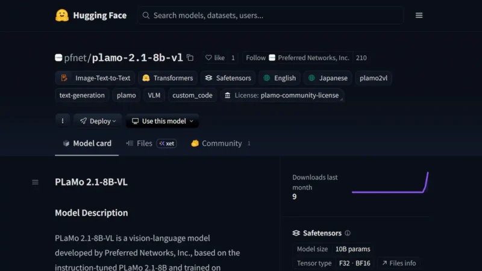The image size is (482, 271).
Task: Click the Hugging Face logo icon
Action: click(61, 16)
